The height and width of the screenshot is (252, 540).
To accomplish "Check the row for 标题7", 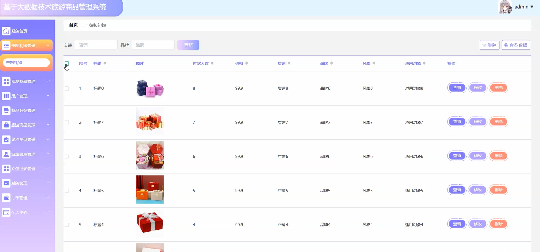I will click(x=67, y=122).
